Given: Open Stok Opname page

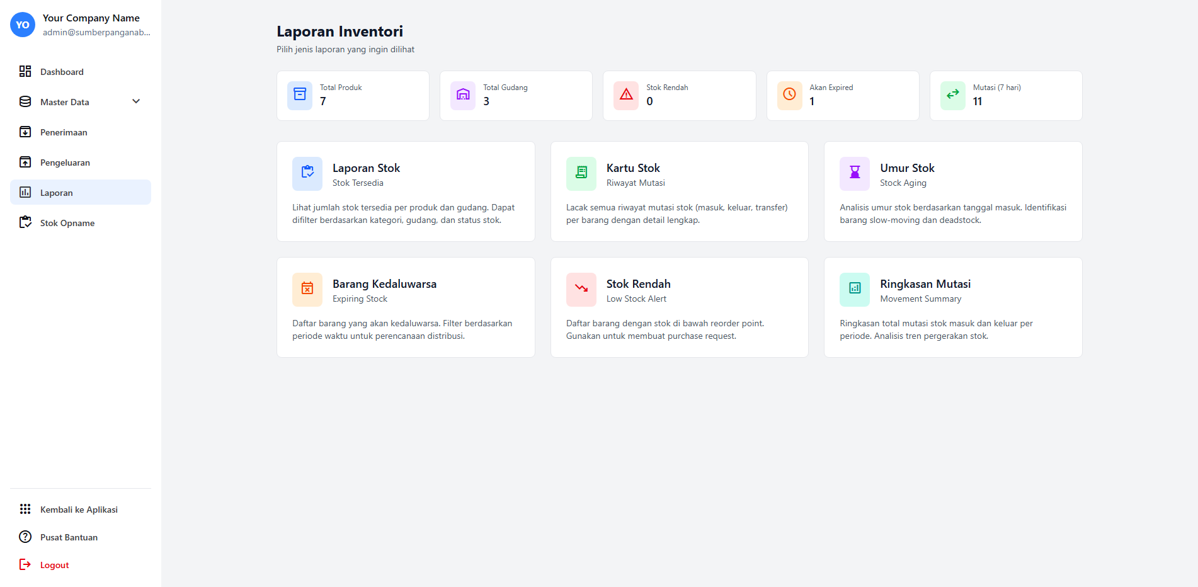Looking at the screenshot, I should tap(67, 223).
